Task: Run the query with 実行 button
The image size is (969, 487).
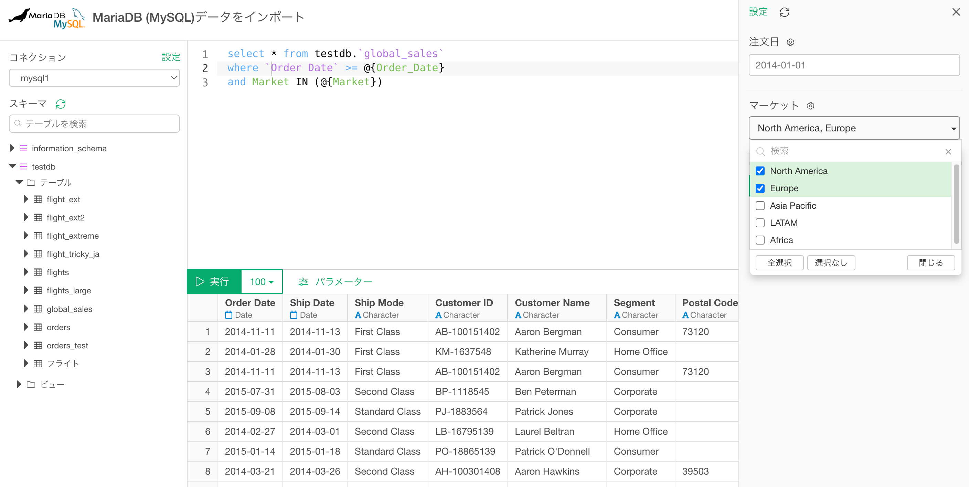Action: click(214, 282)
